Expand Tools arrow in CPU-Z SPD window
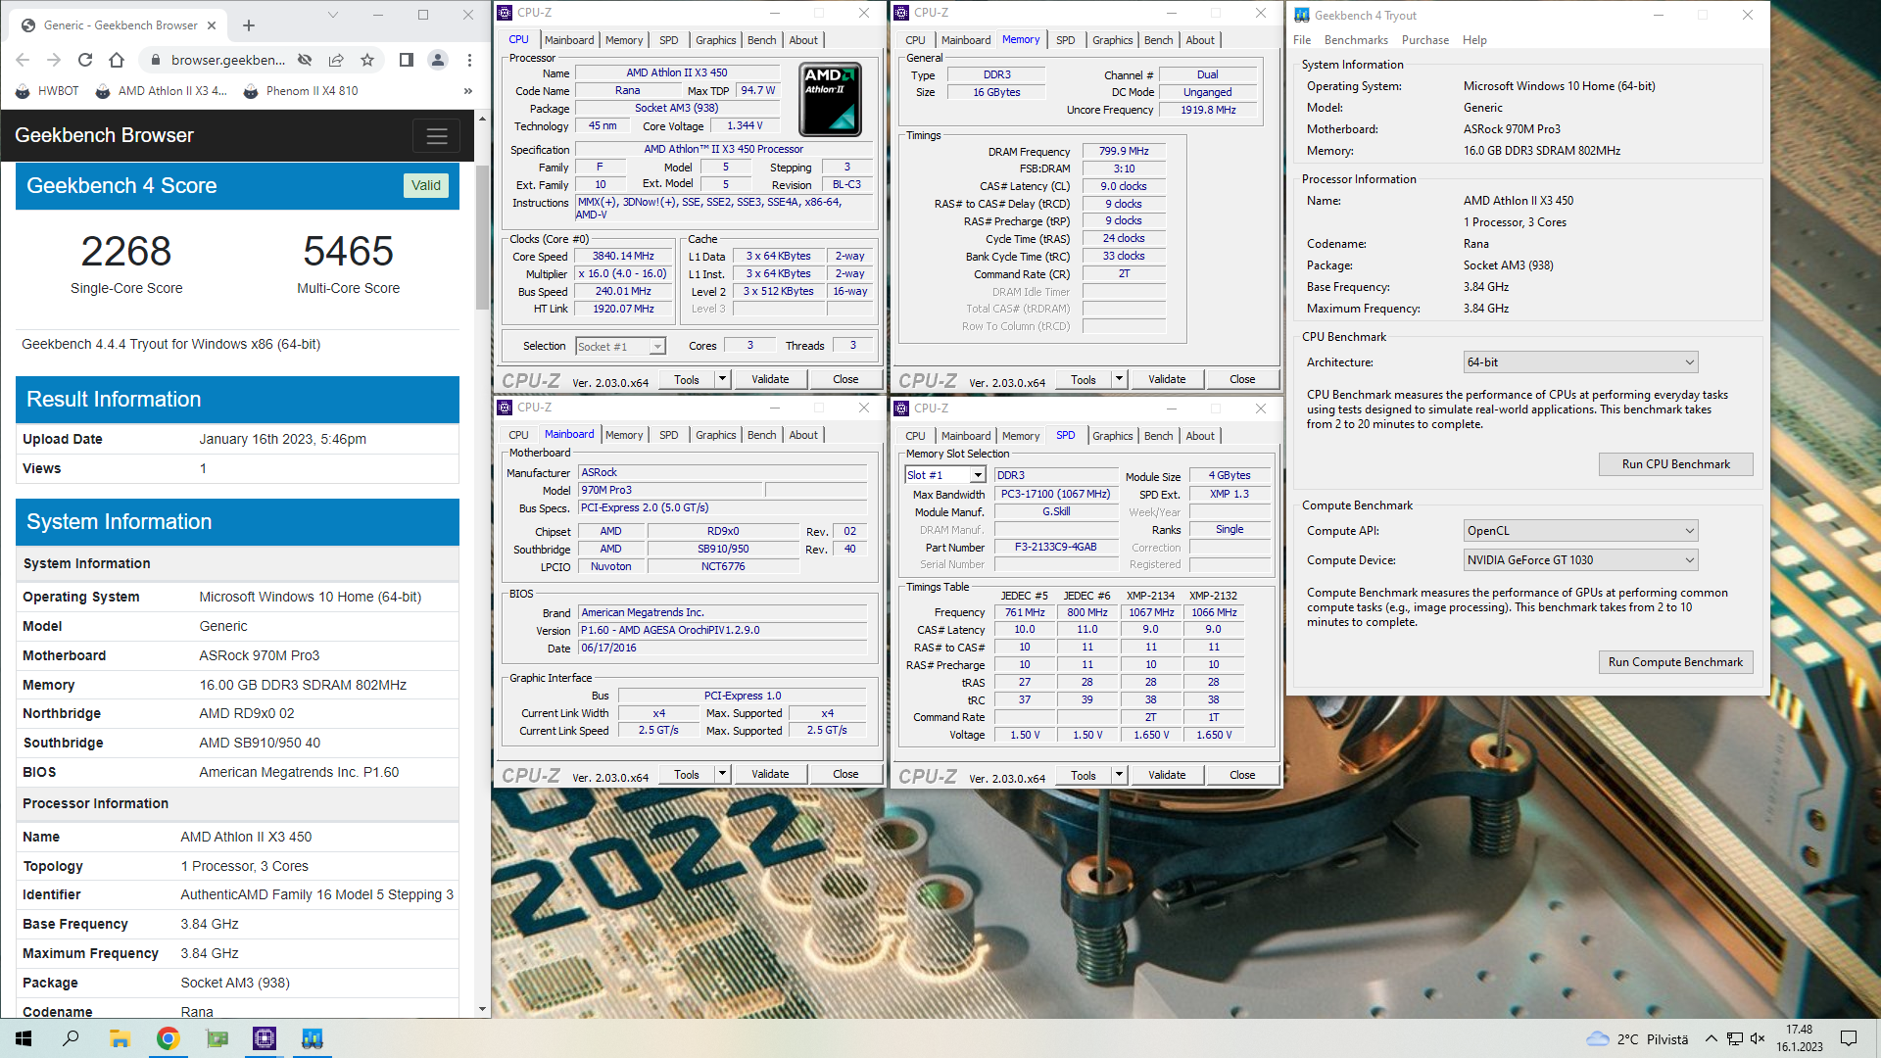The width and height of the screenshot is (1881, 1058). [x=1119, y=775]
